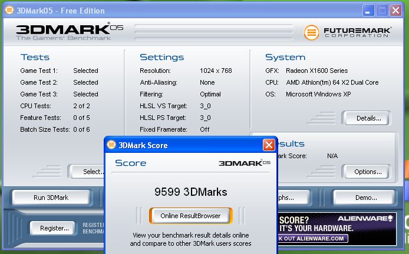The width and height of the screenshot is (409, 254).
Task: Minimize the 3DMark05 main window
Action: tap(368, 10)
